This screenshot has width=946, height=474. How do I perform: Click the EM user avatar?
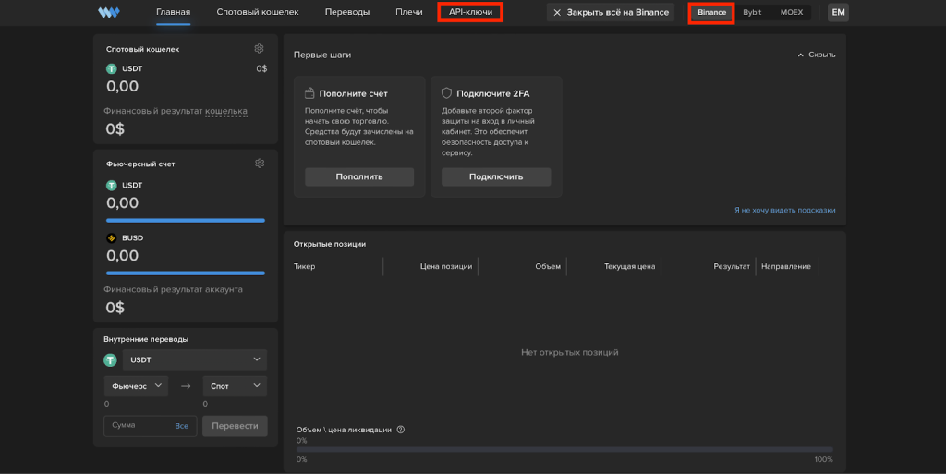pos(838,12)
